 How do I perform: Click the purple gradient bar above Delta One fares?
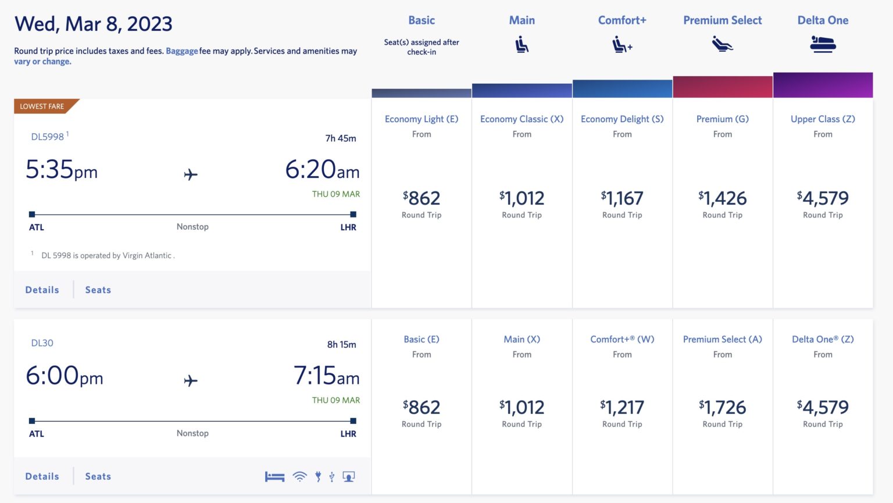click(823, 84)
